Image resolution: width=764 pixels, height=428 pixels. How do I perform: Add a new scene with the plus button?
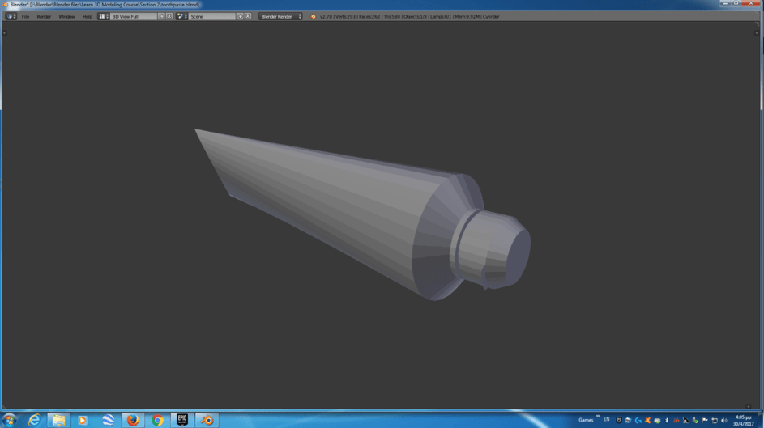coord(240,16)
